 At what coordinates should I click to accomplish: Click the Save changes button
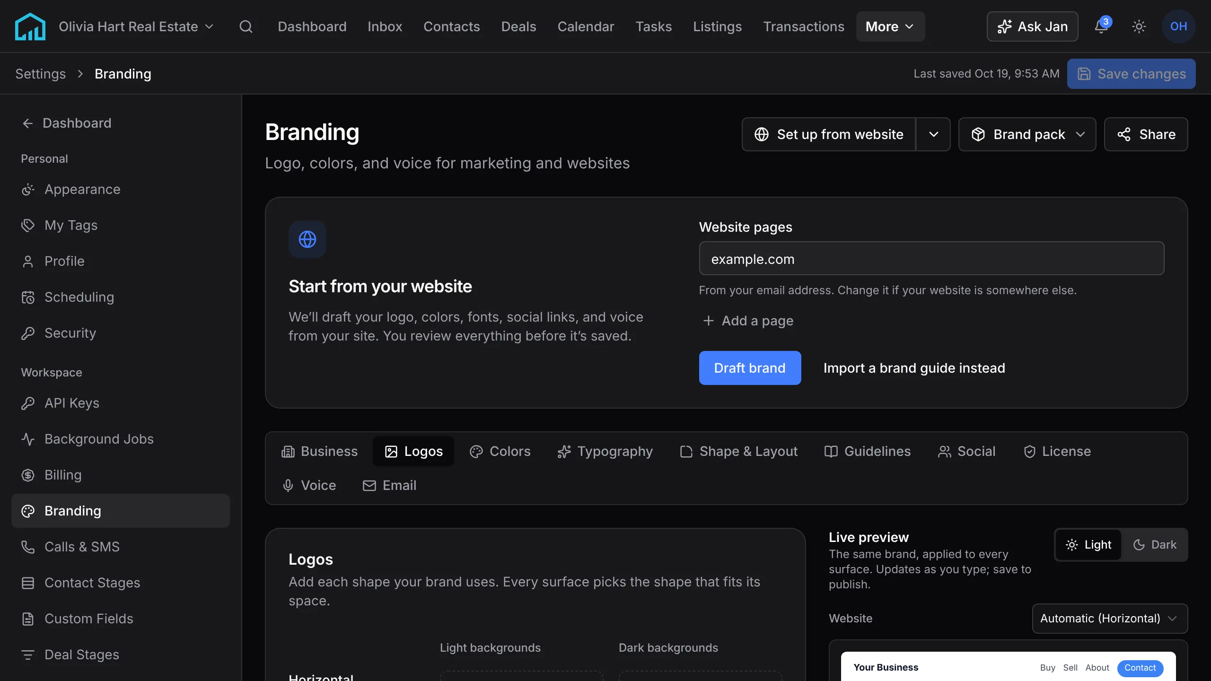pos(1131,74)
